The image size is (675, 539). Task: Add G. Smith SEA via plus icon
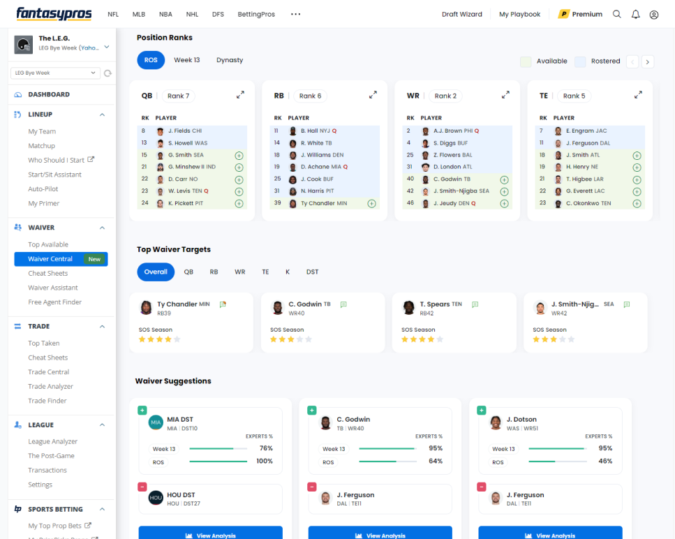coord(239,156)
